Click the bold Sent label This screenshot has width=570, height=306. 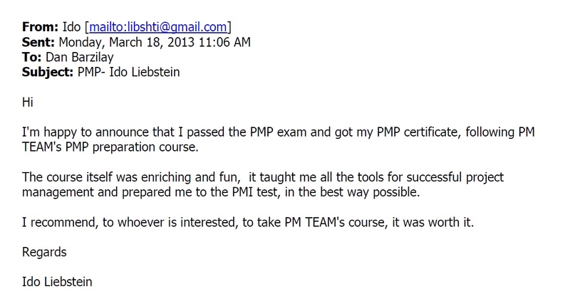(38, 42)
